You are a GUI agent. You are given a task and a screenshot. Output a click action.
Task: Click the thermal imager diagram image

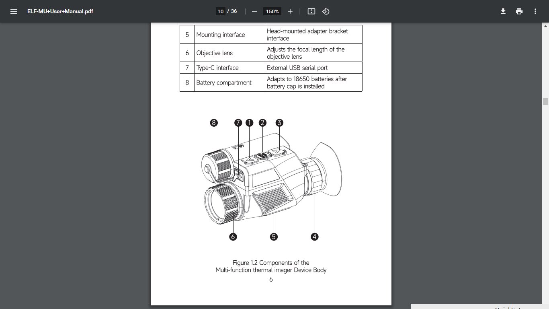tap(272, 179)
